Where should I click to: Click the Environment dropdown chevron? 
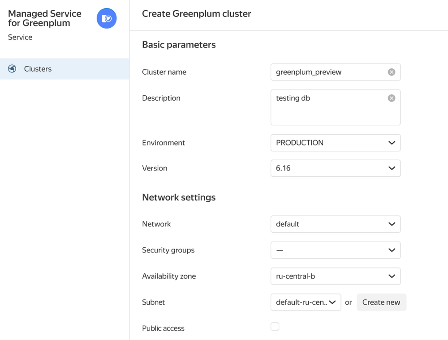(392, 143)
